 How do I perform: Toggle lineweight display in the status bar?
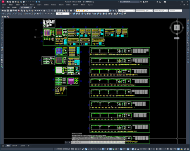tap(108, 149)
